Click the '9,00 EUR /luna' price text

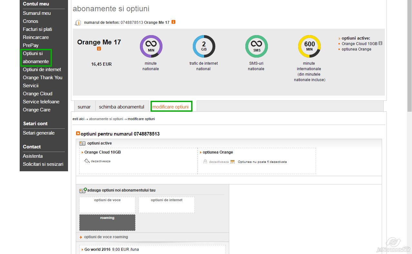pos(126,249)
